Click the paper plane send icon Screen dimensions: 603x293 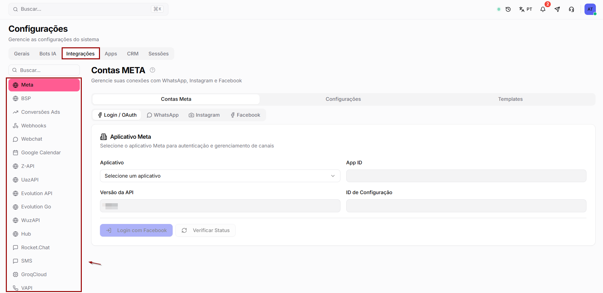coord(557,9)
